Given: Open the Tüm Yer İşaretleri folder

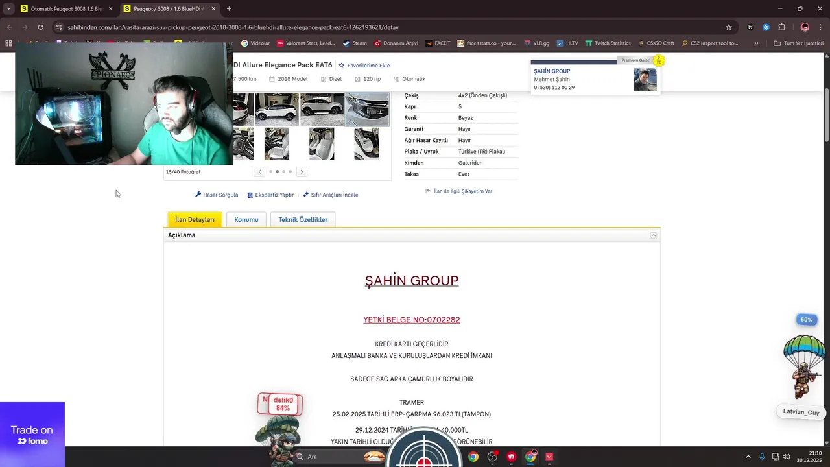Looking at the screenshot, I should coord(798,43).
